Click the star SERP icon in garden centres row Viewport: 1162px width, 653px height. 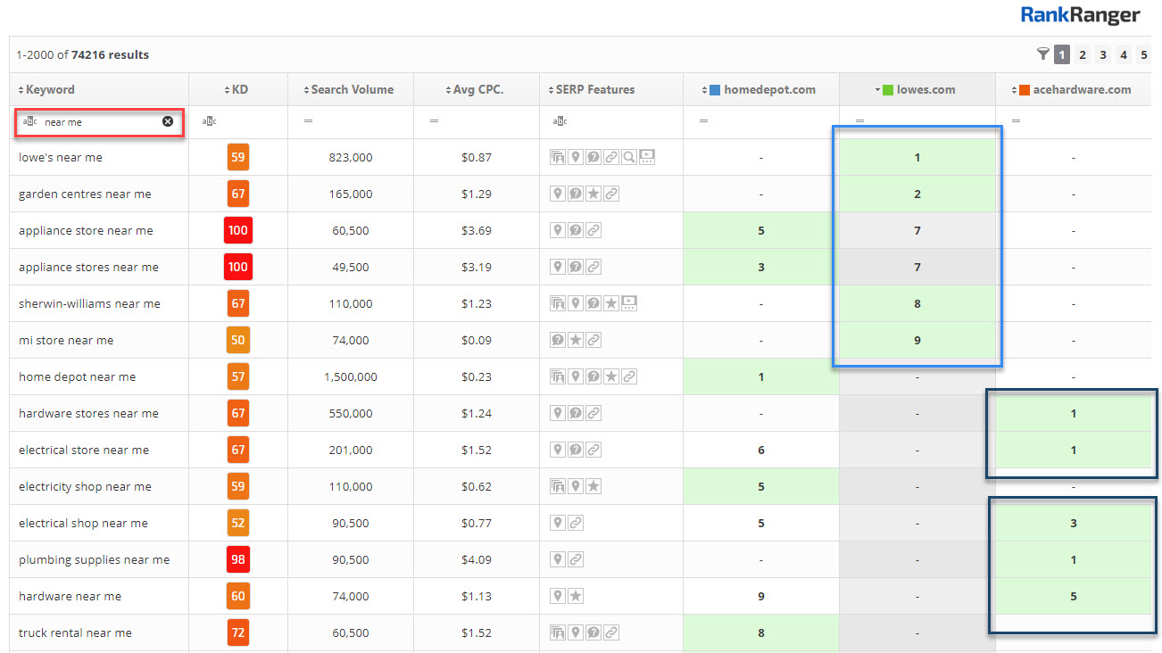click(593, 194)
